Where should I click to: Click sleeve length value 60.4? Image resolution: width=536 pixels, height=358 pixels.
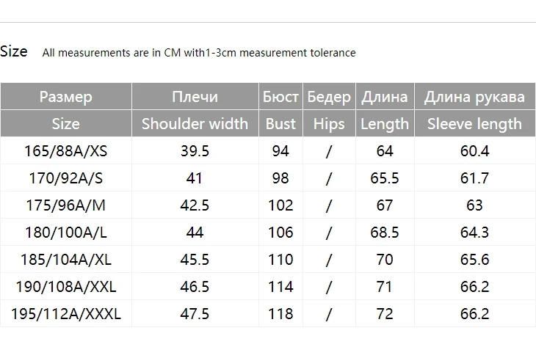(x=474, y=151)
